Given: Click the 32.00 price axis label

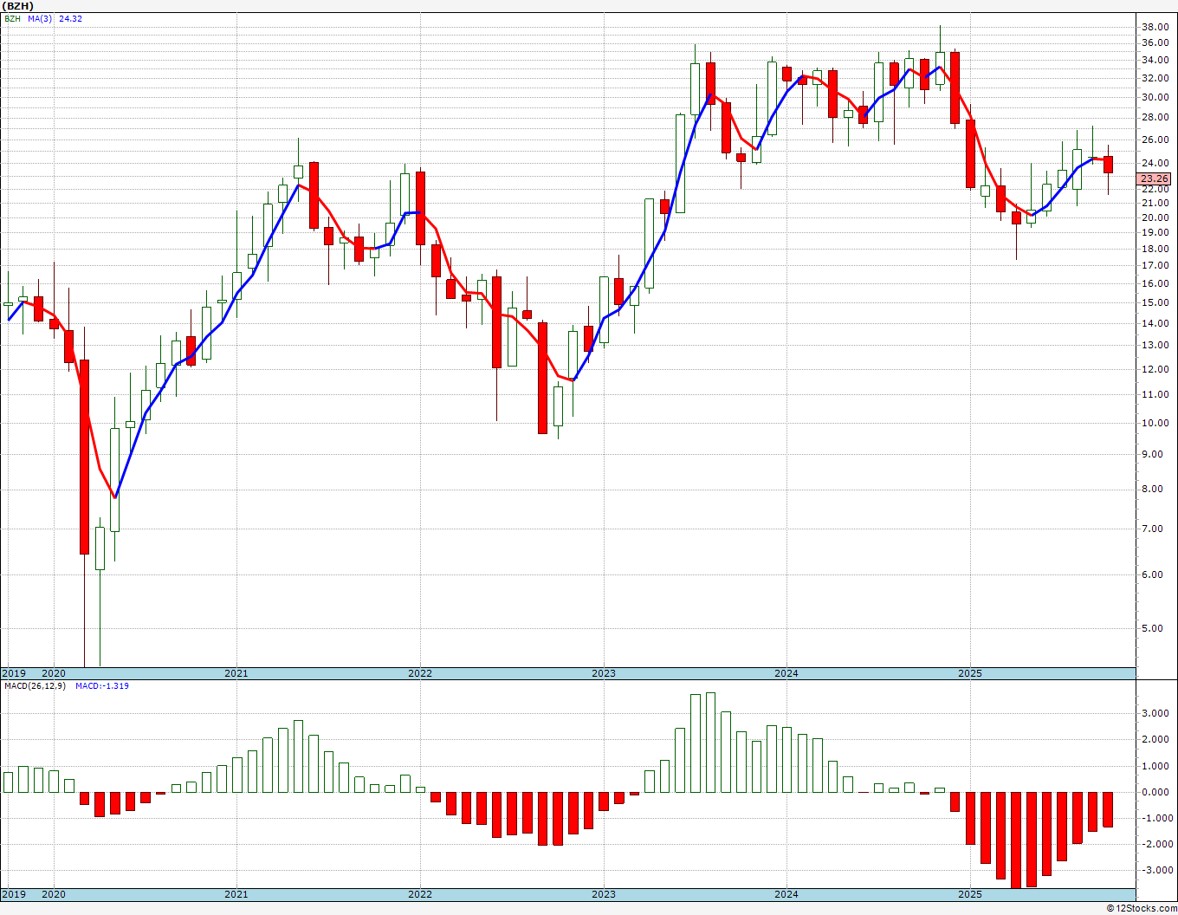Looking at the screenshot, I should 1155,77.
